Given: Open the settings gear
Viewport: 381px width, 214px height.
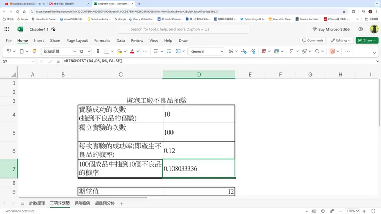Looking at the screenshot, I should 361,29.
